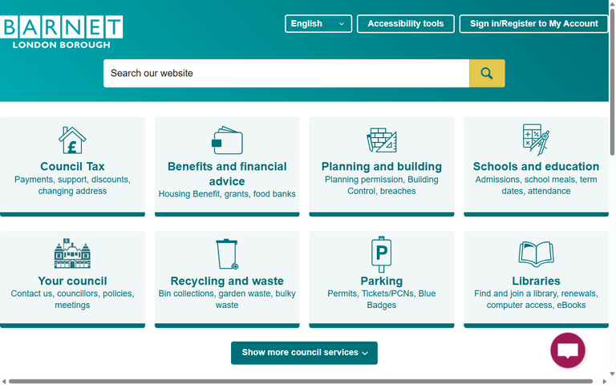
Task: Click the Search our website field
Action: click(286, 73)
